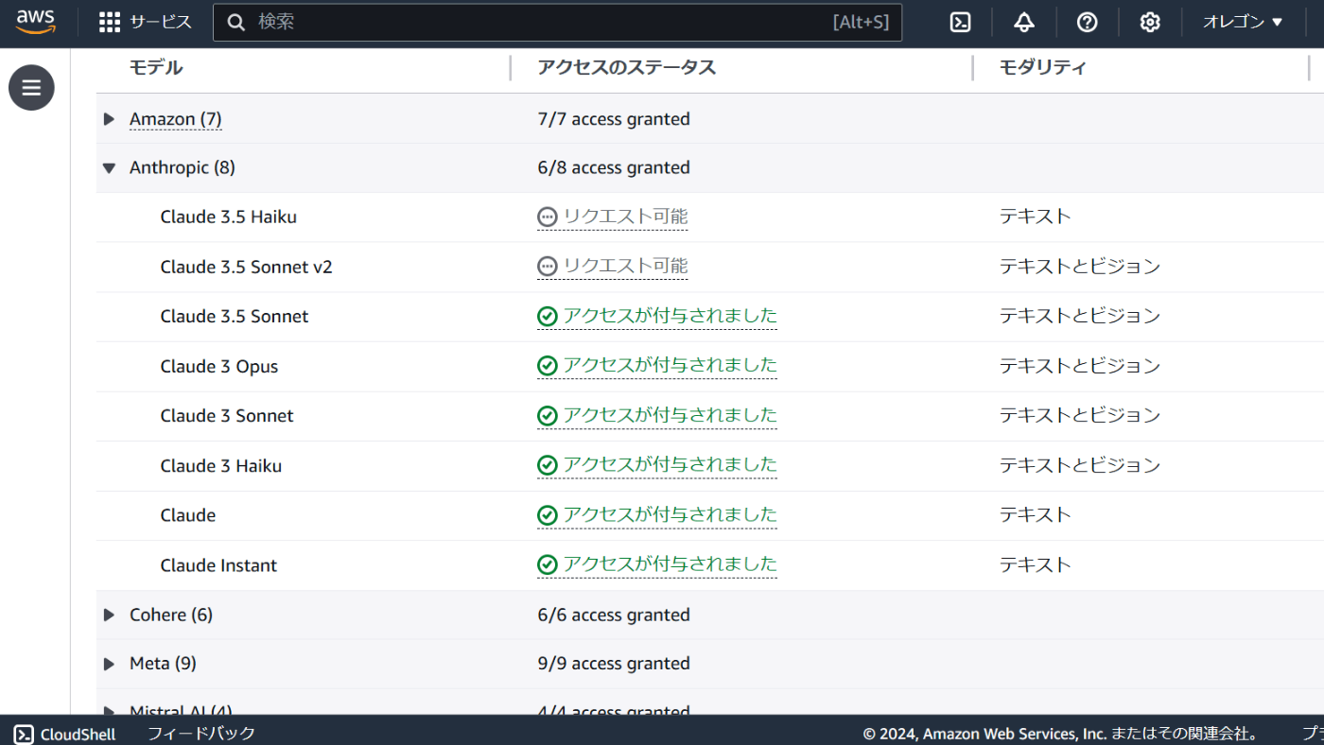Click the green check icon for Claude 3 Sonnet
The width and height of the screenshot is (1324, 745).
[x=547, y=416]
